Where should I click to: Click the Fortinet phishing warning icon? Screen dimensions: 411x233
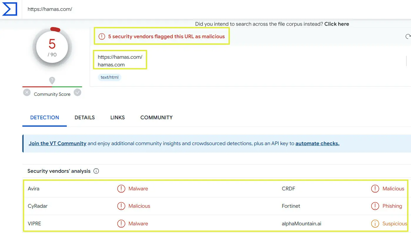click(375, 206)
